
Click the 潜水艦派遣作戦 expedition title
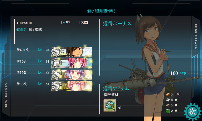[x=101, y=11]
